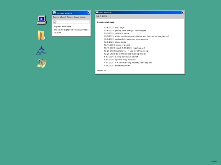Select 'does this sound like bog music?' entry
This screenshot has height=165, width=221.
pyautogui.click(x=125, y=54)
